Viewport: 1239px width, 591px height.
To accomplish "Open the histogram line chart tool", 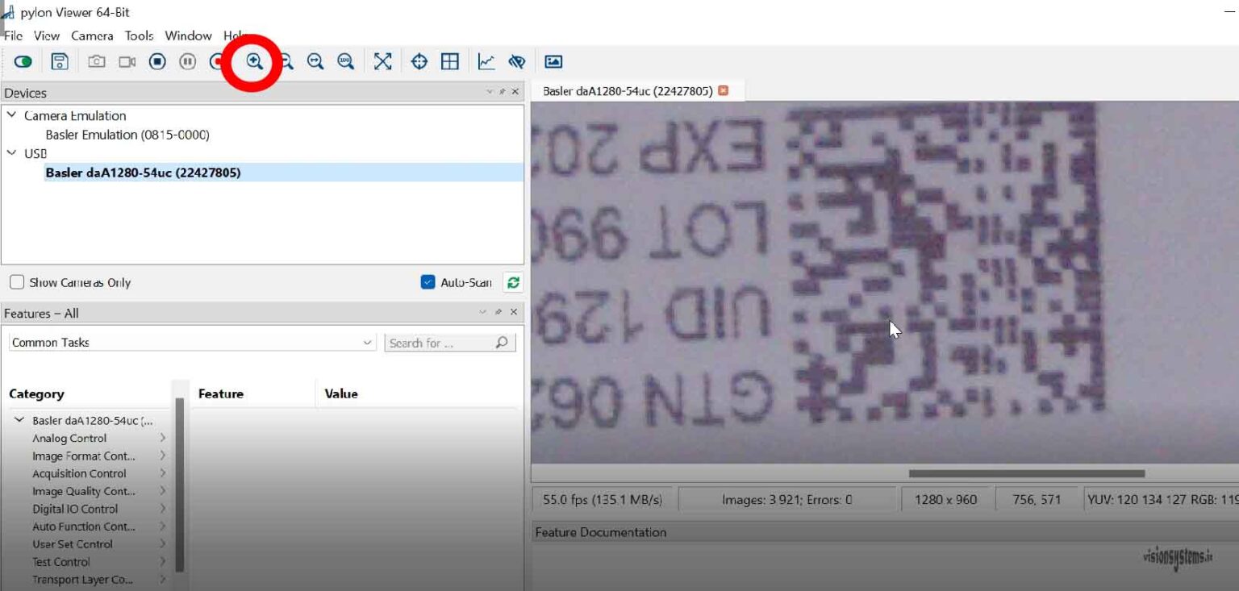I will point(485,60).
